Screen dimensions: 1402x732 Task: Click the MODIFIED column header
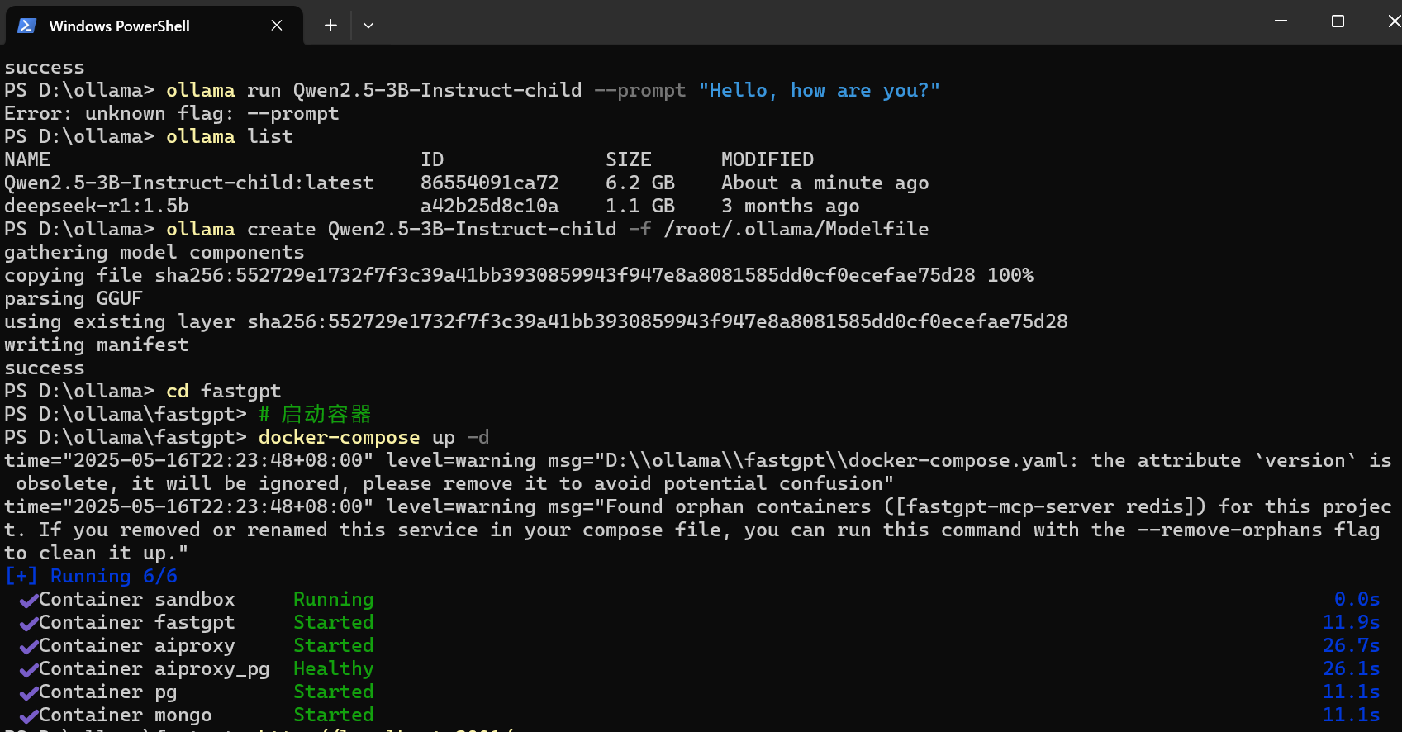pyautogui.click(x=767, y=159)
